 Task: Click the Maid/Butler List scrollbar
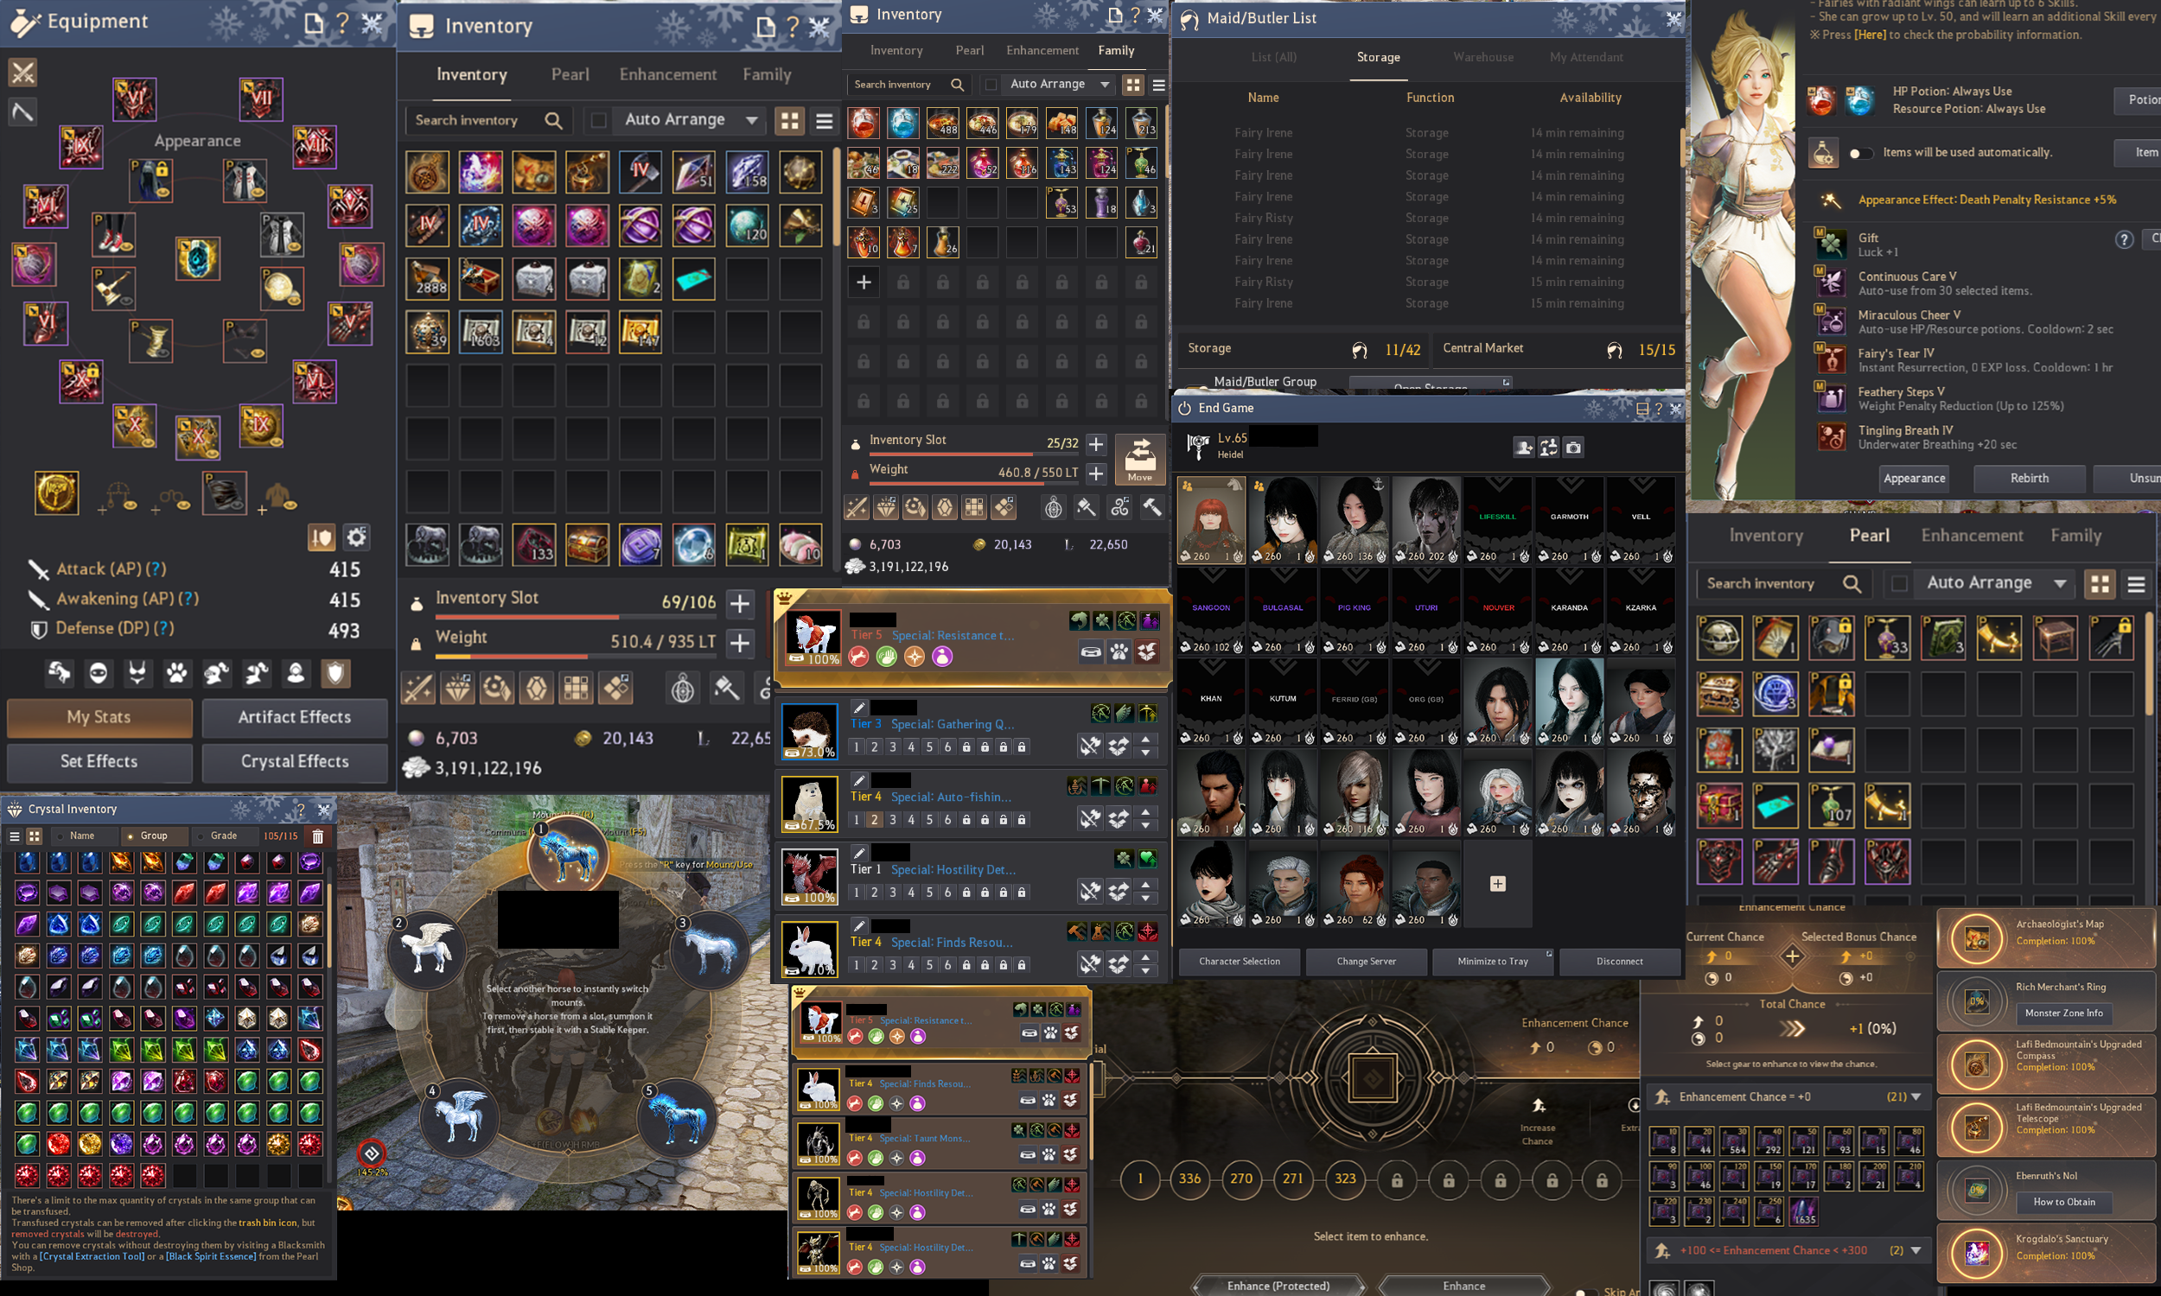click(x=1682, y=147)
